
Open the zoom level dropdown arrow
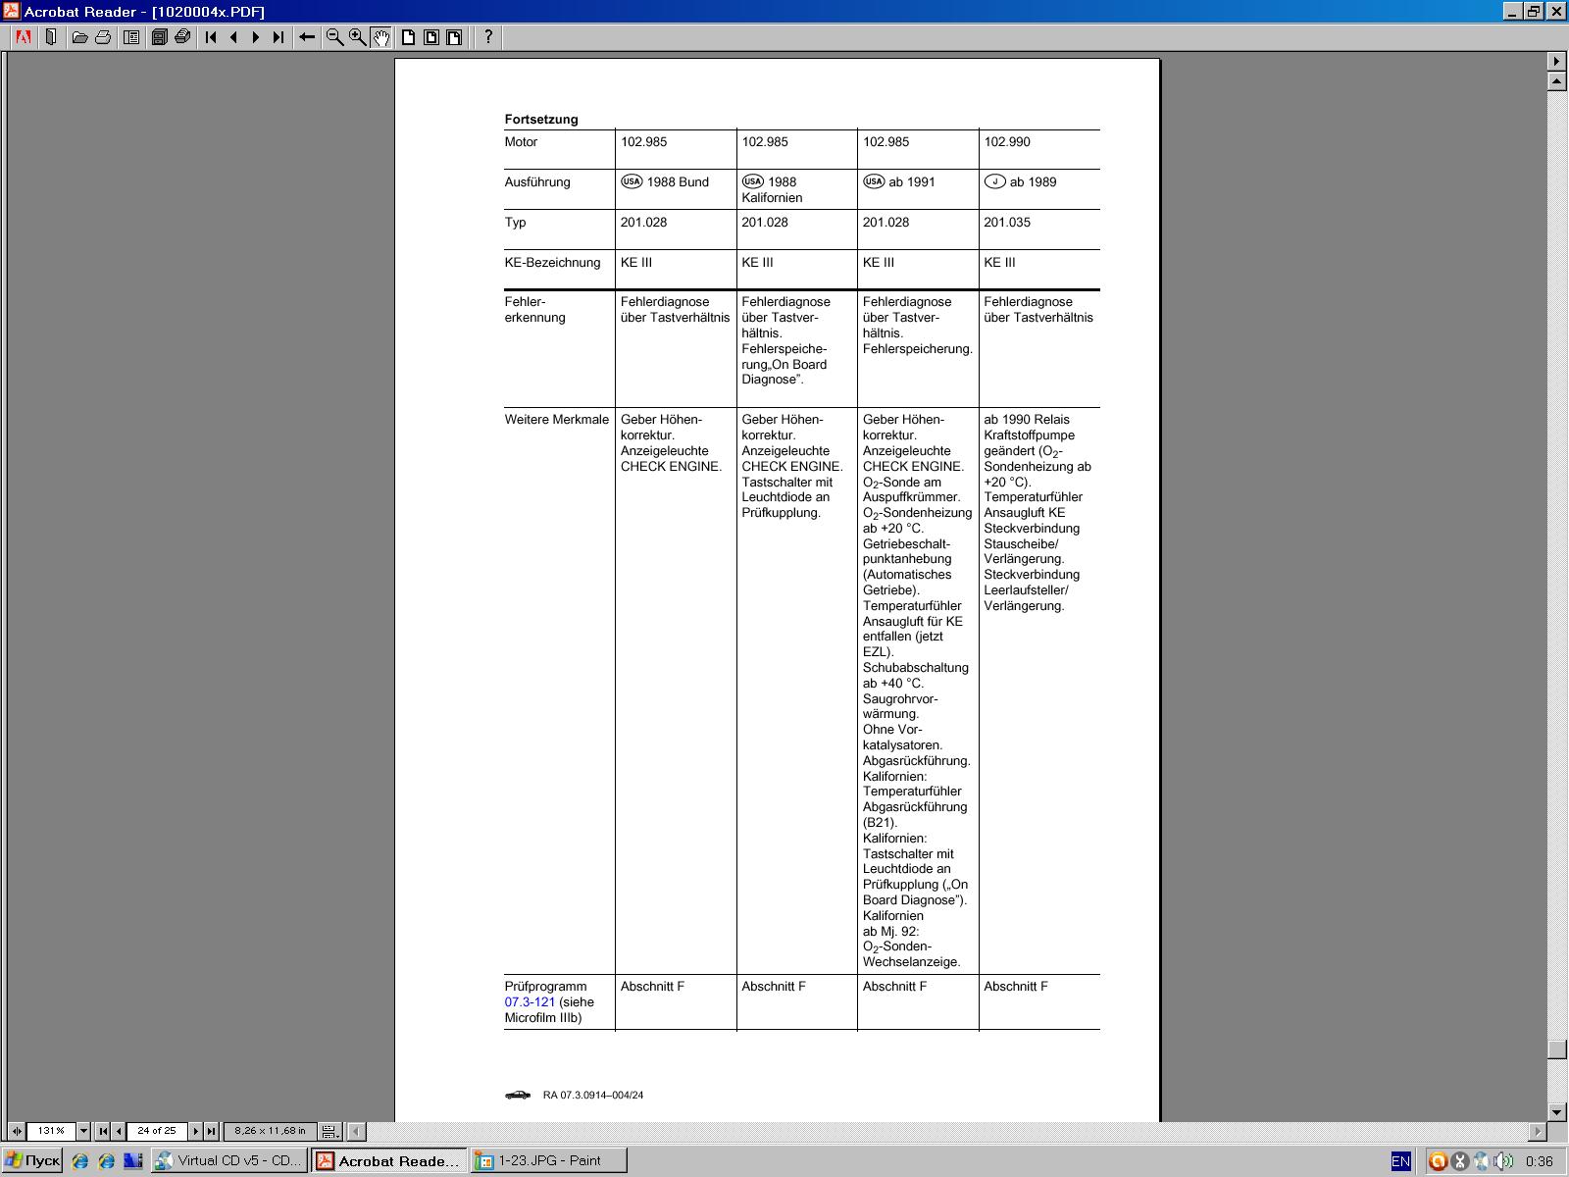83,1131
